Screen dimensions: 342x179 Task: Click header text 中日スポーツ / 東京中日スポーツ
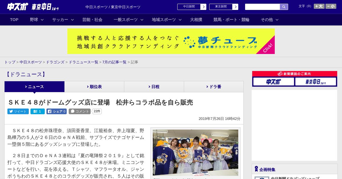[113, 7]
